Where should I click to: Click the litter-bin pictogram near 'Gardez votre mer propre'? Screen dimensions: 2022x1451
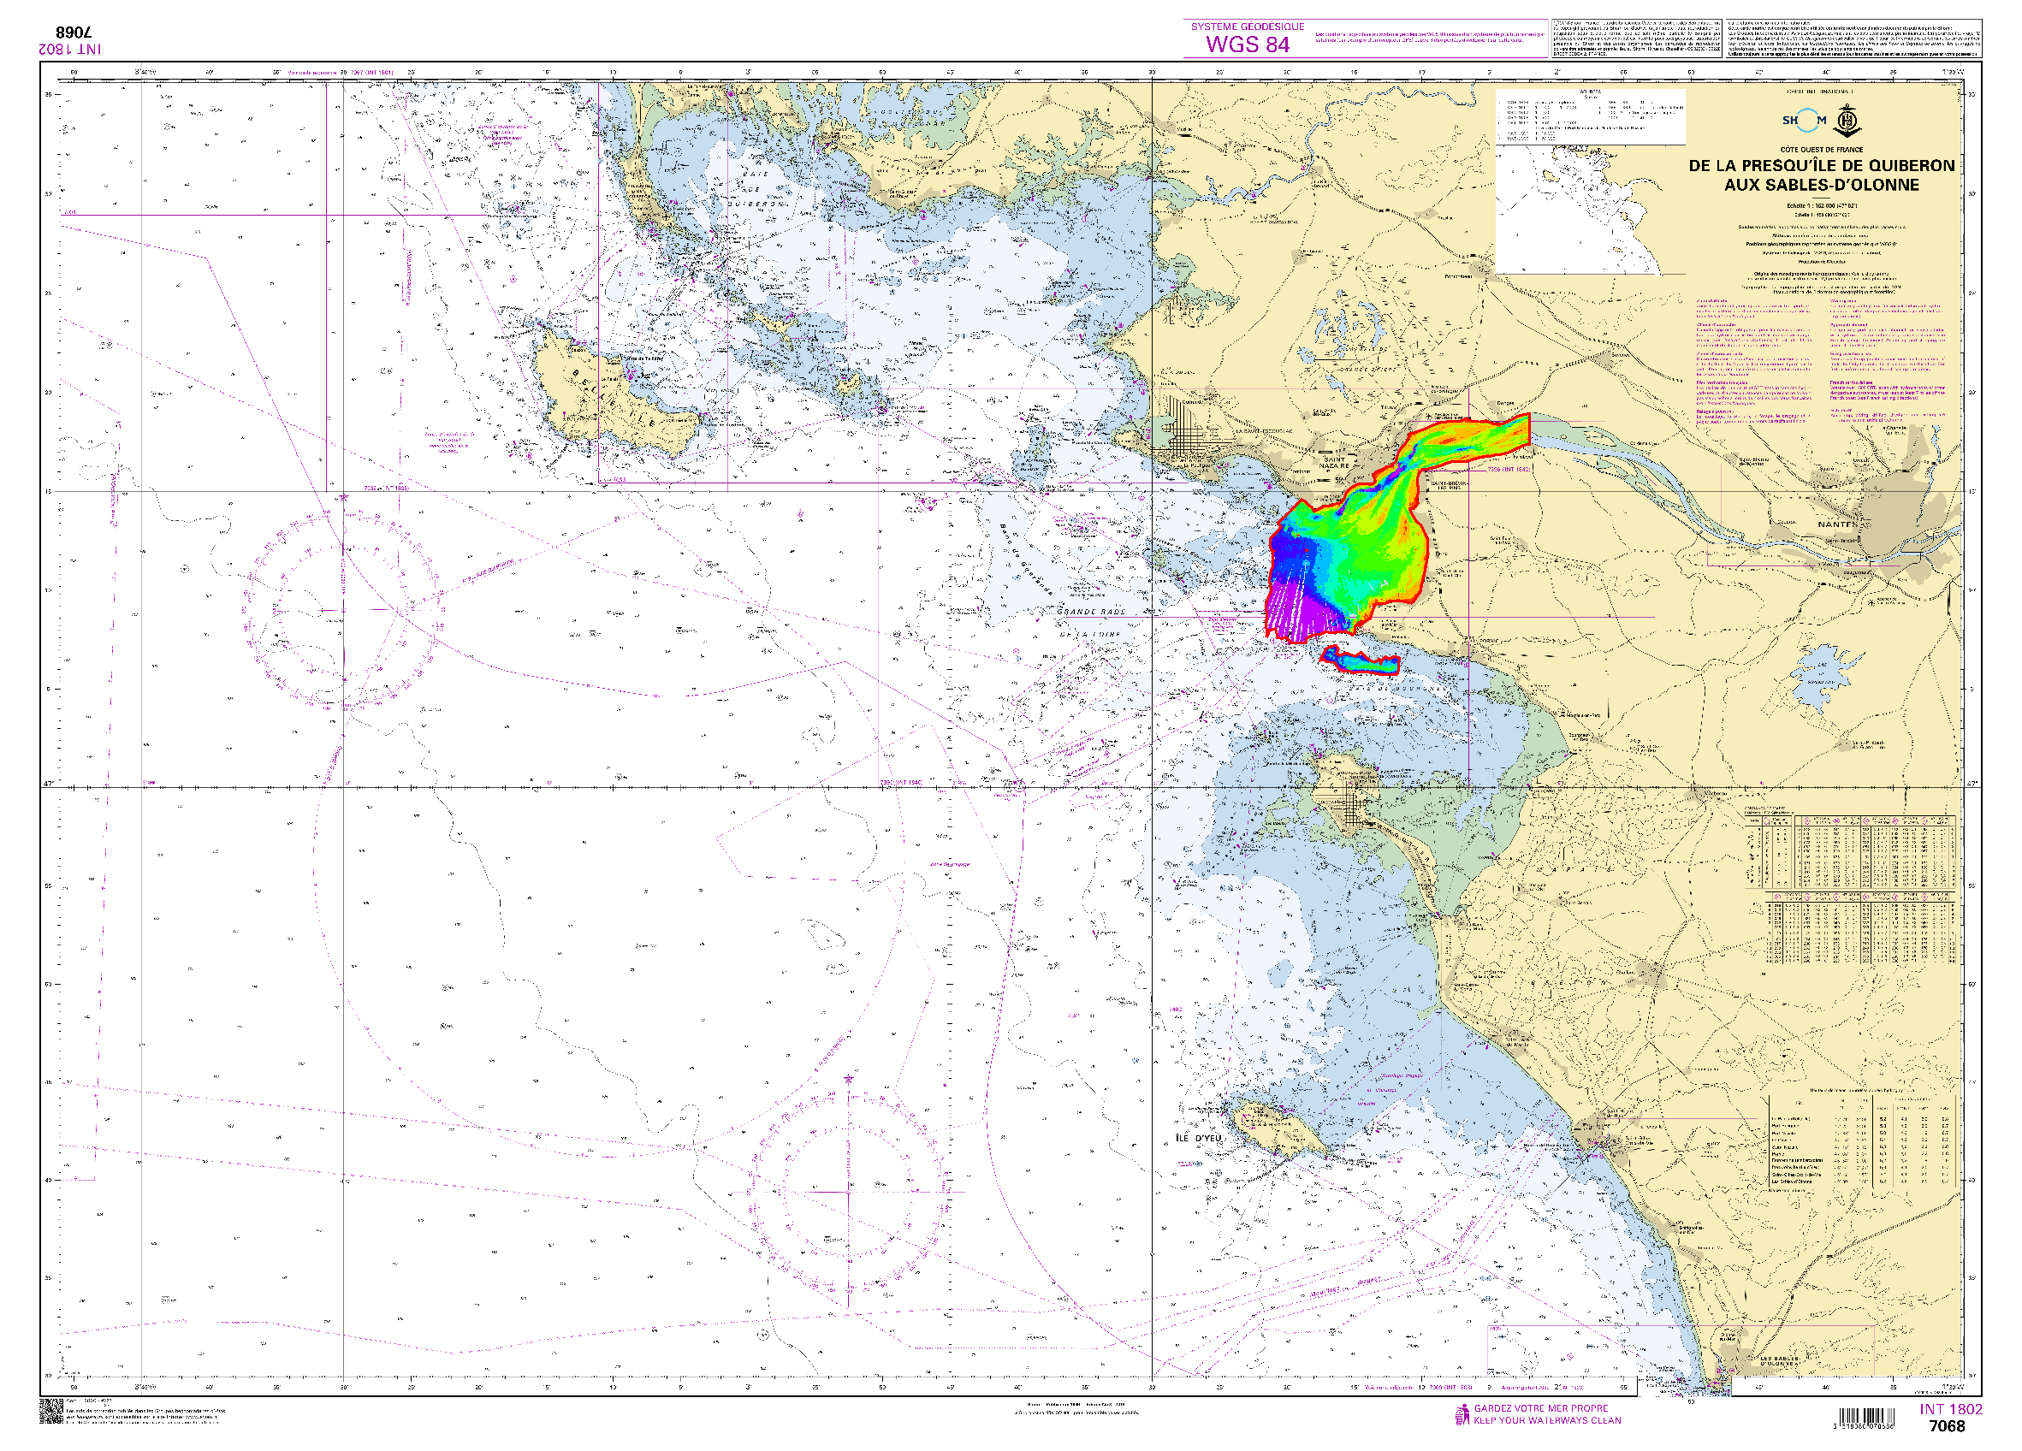point(1462,1414)
